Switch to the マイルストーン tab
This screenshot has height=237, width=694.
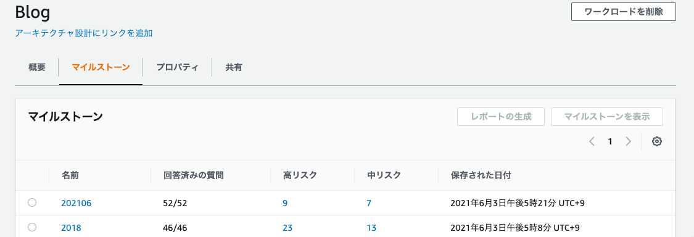(101, 68)
